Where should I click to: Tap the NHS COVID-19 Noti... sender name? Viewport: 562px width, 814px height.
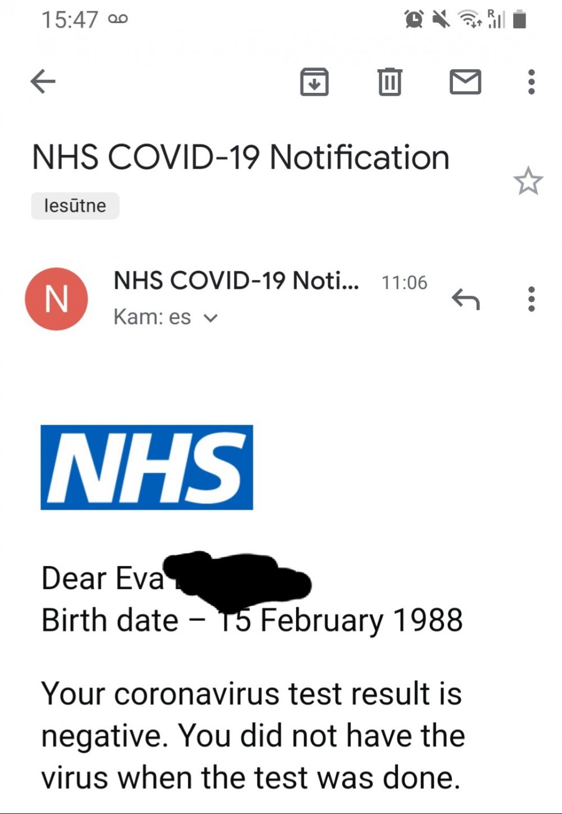point(236,280)
